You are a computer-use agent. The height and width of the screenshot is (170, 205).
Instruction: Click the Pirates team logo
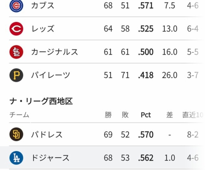tap(16, 75)
